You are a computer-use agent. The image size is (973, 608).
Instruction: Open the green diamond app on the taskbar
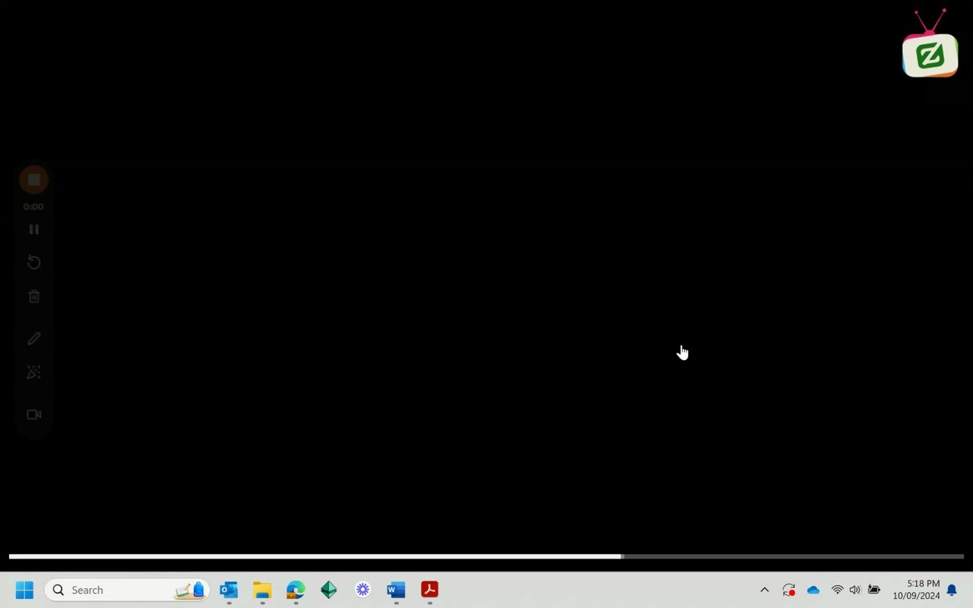pyautogui.click(x=329, y=590)
